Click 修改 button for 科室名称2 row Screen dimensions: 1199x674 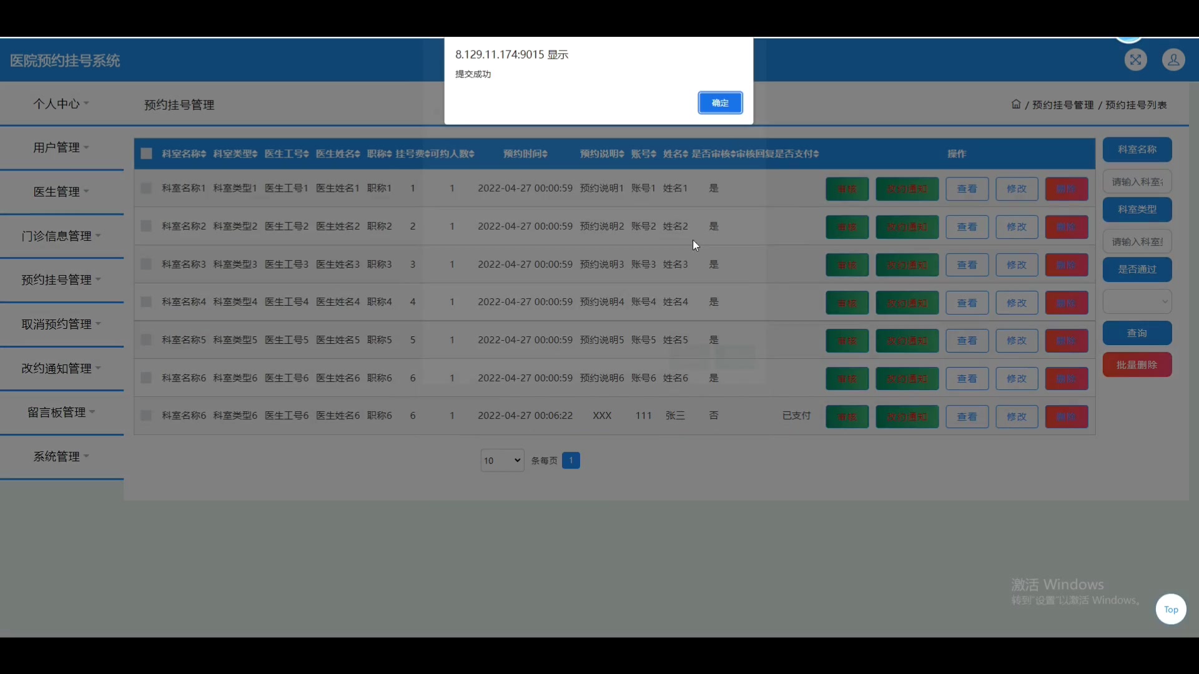tap(1017, 227)
